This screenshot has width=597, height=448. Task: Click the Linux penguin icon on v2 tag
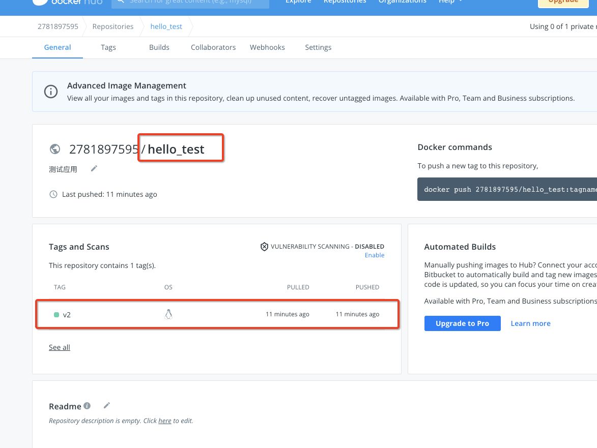[168, 314]
